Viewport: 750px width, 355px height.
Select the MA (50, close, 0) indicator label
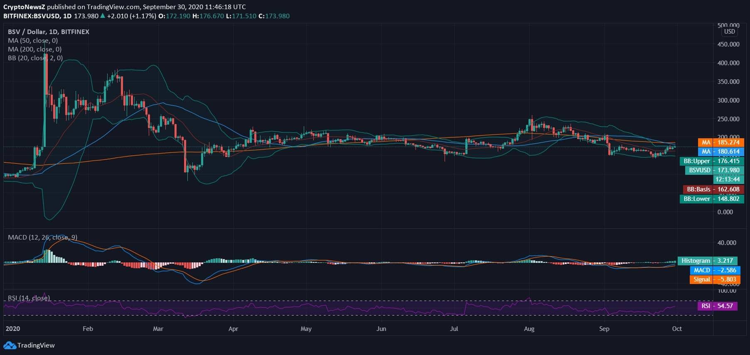click(33, 40)
